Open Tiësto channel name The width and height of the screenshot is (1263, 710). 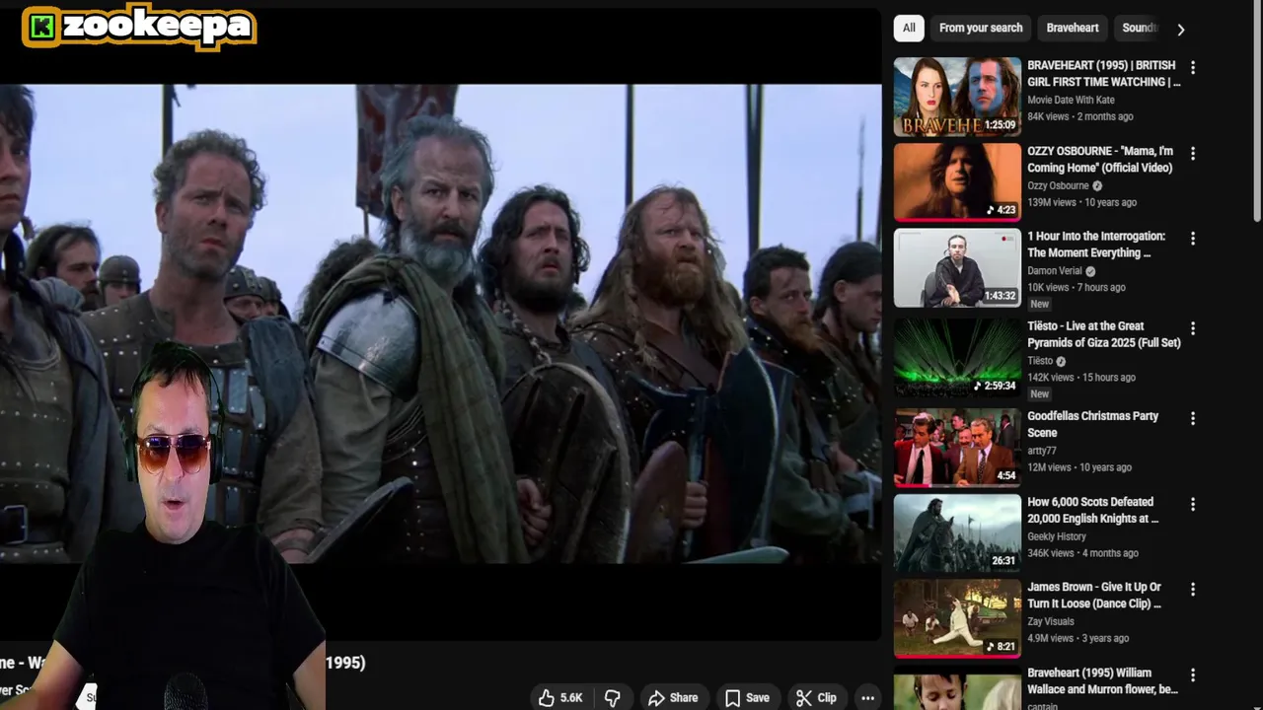[1040, 361]
